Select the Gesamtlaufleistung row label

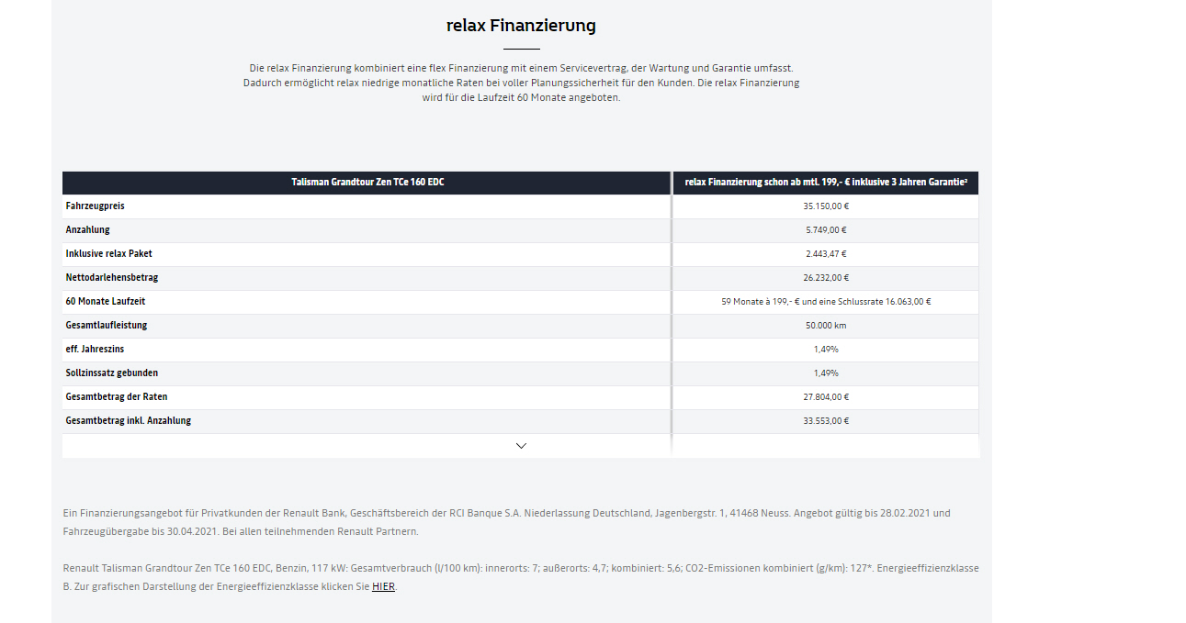106,326
